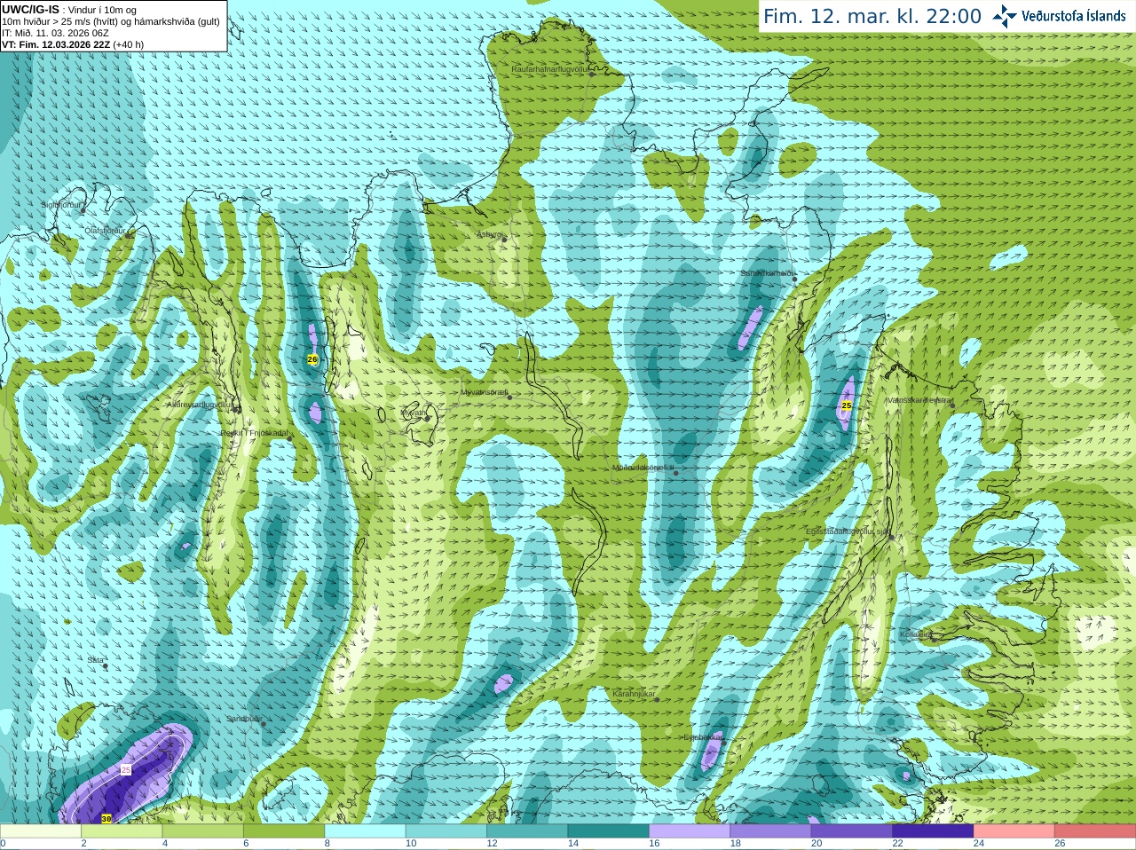
Task: Click the 14–16 m/s dark teal swatch
Action: click(609, 831)
